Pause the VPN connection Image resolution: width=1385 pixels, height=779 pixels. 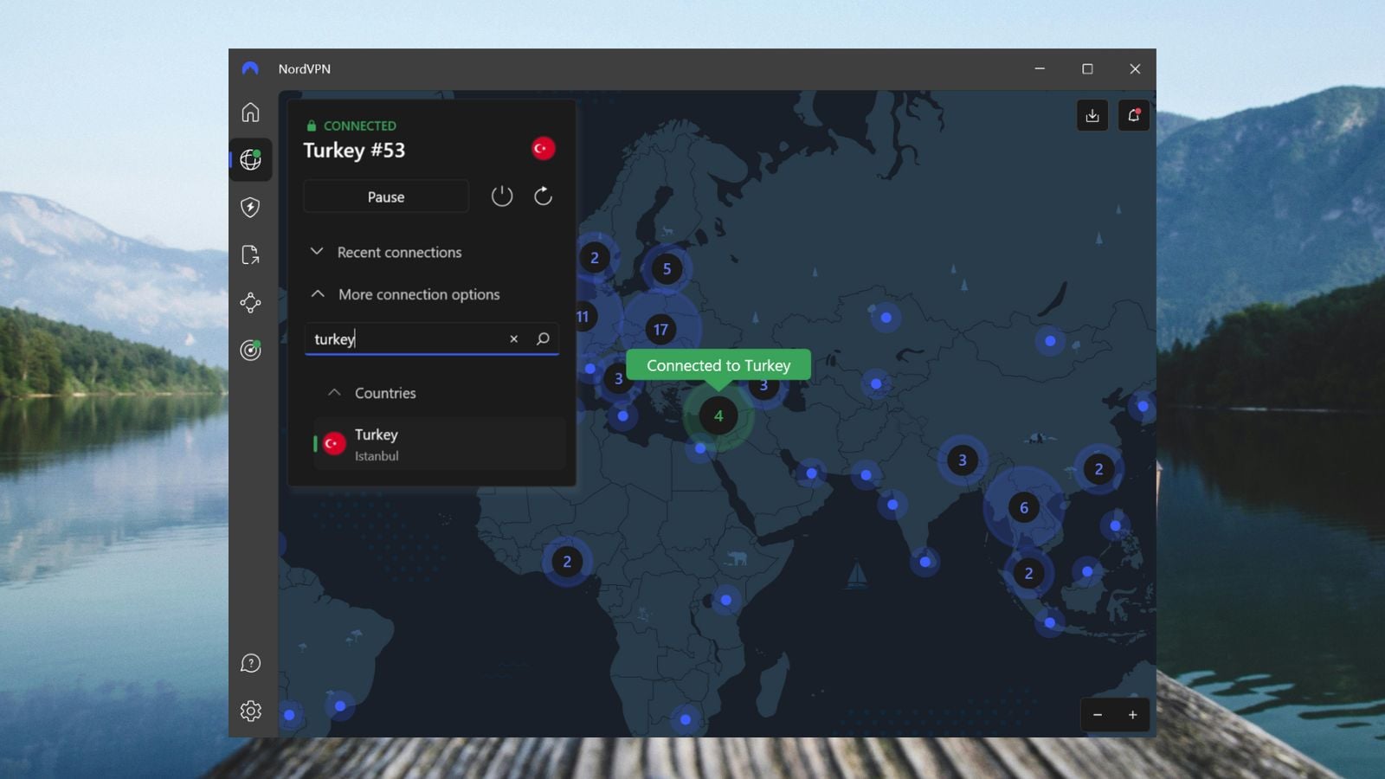click(385, 196)
